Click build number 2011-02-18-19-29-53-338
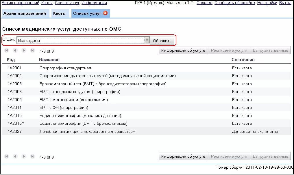Screen dimensions: 294x175 (x=269, y=167)
